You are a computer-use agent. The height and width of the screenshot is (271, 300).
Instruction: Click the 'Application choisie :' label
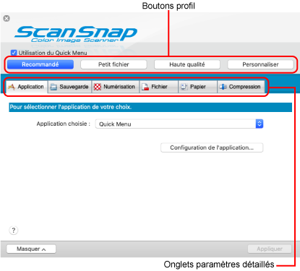pyautogui.click(x=64, y=124)
